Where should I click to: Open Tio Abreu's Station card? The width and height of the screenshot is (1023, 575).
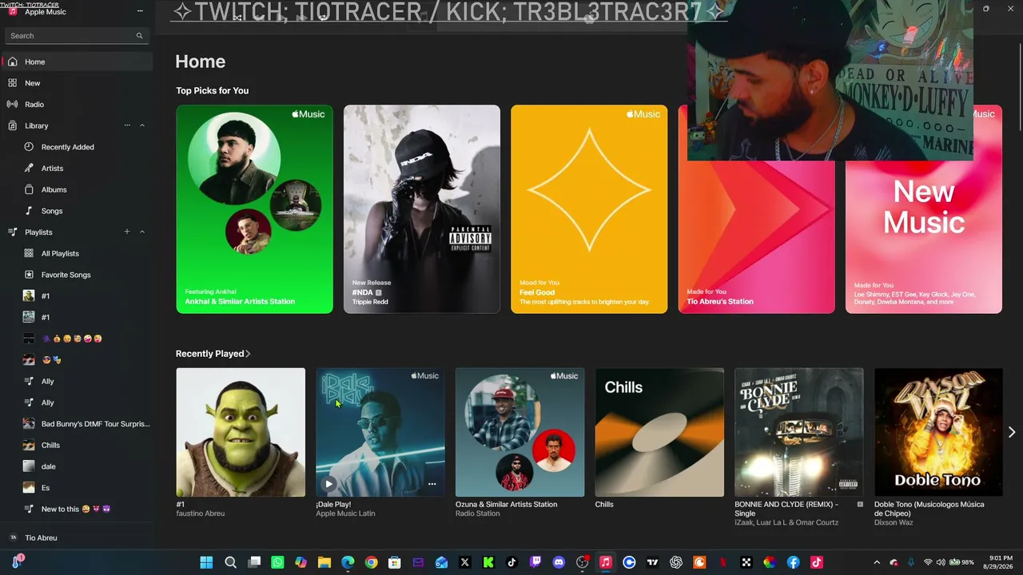(x=756, y=236)
